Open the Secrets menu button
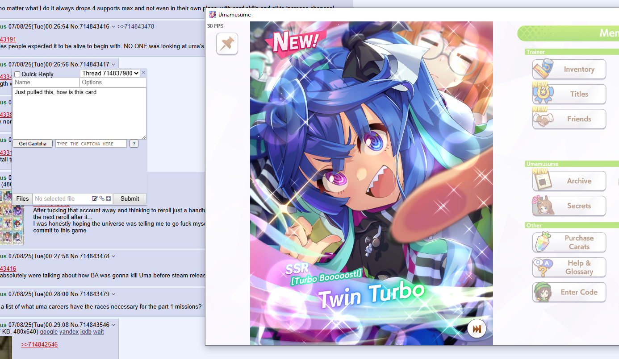This screenshot has width=619, height=359. point(569,206)
